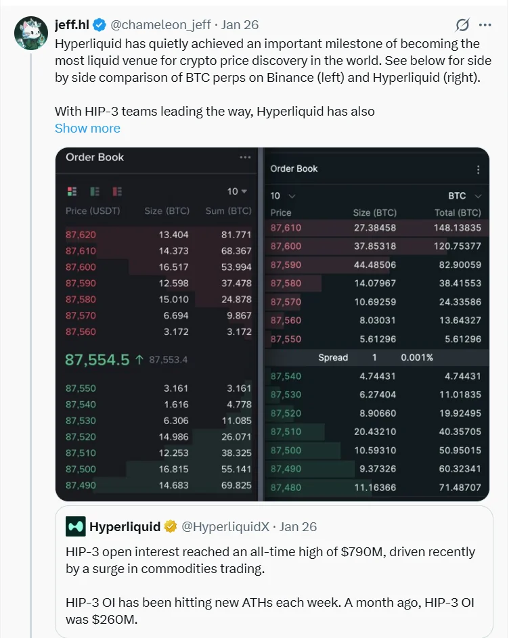The image size is (530, 638).
Task: Open the tweet's more options menu
Action: pos(485,25)
